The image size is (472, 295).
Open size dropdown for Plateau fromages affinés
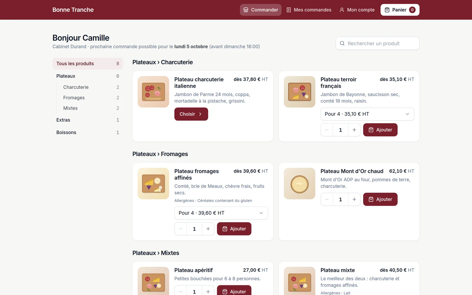pos(221,213)
